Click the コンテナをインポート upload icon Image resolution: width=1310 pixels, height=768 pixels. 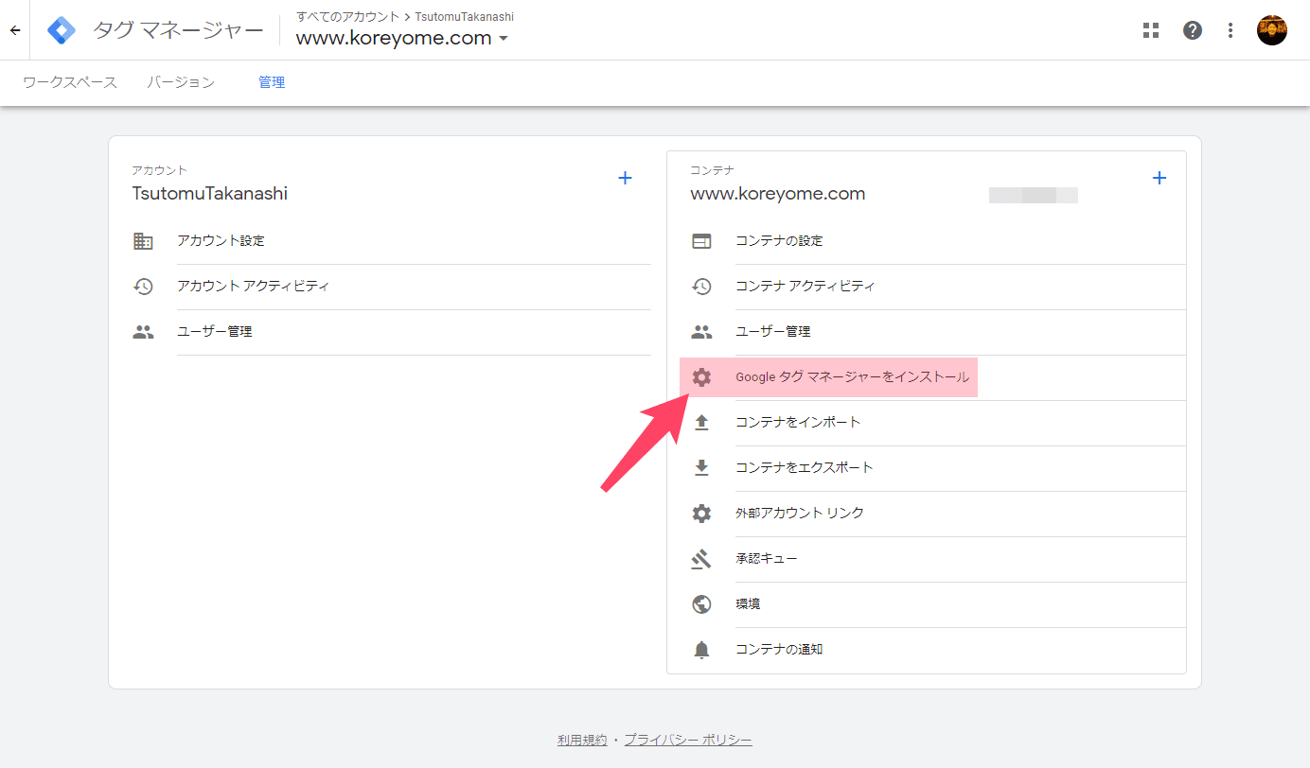pos(701,423)
